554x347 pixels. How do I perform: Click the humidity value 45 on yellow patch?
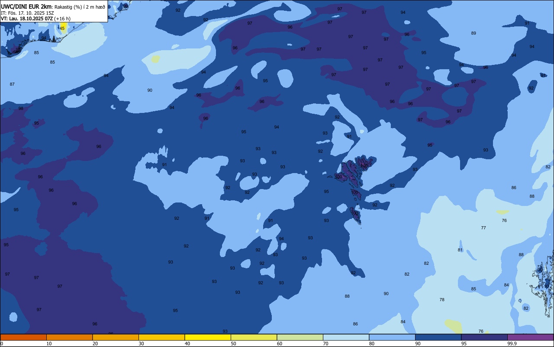click(62, 29)
